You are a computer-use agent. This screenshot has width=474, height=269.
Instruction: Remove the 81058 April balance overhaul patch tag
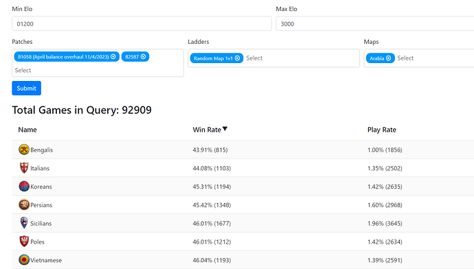[113, 57]
